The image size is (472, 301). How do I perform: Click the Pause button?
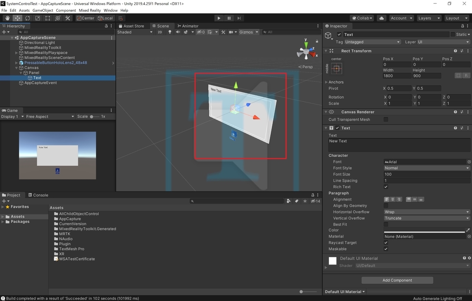(229, 18)
